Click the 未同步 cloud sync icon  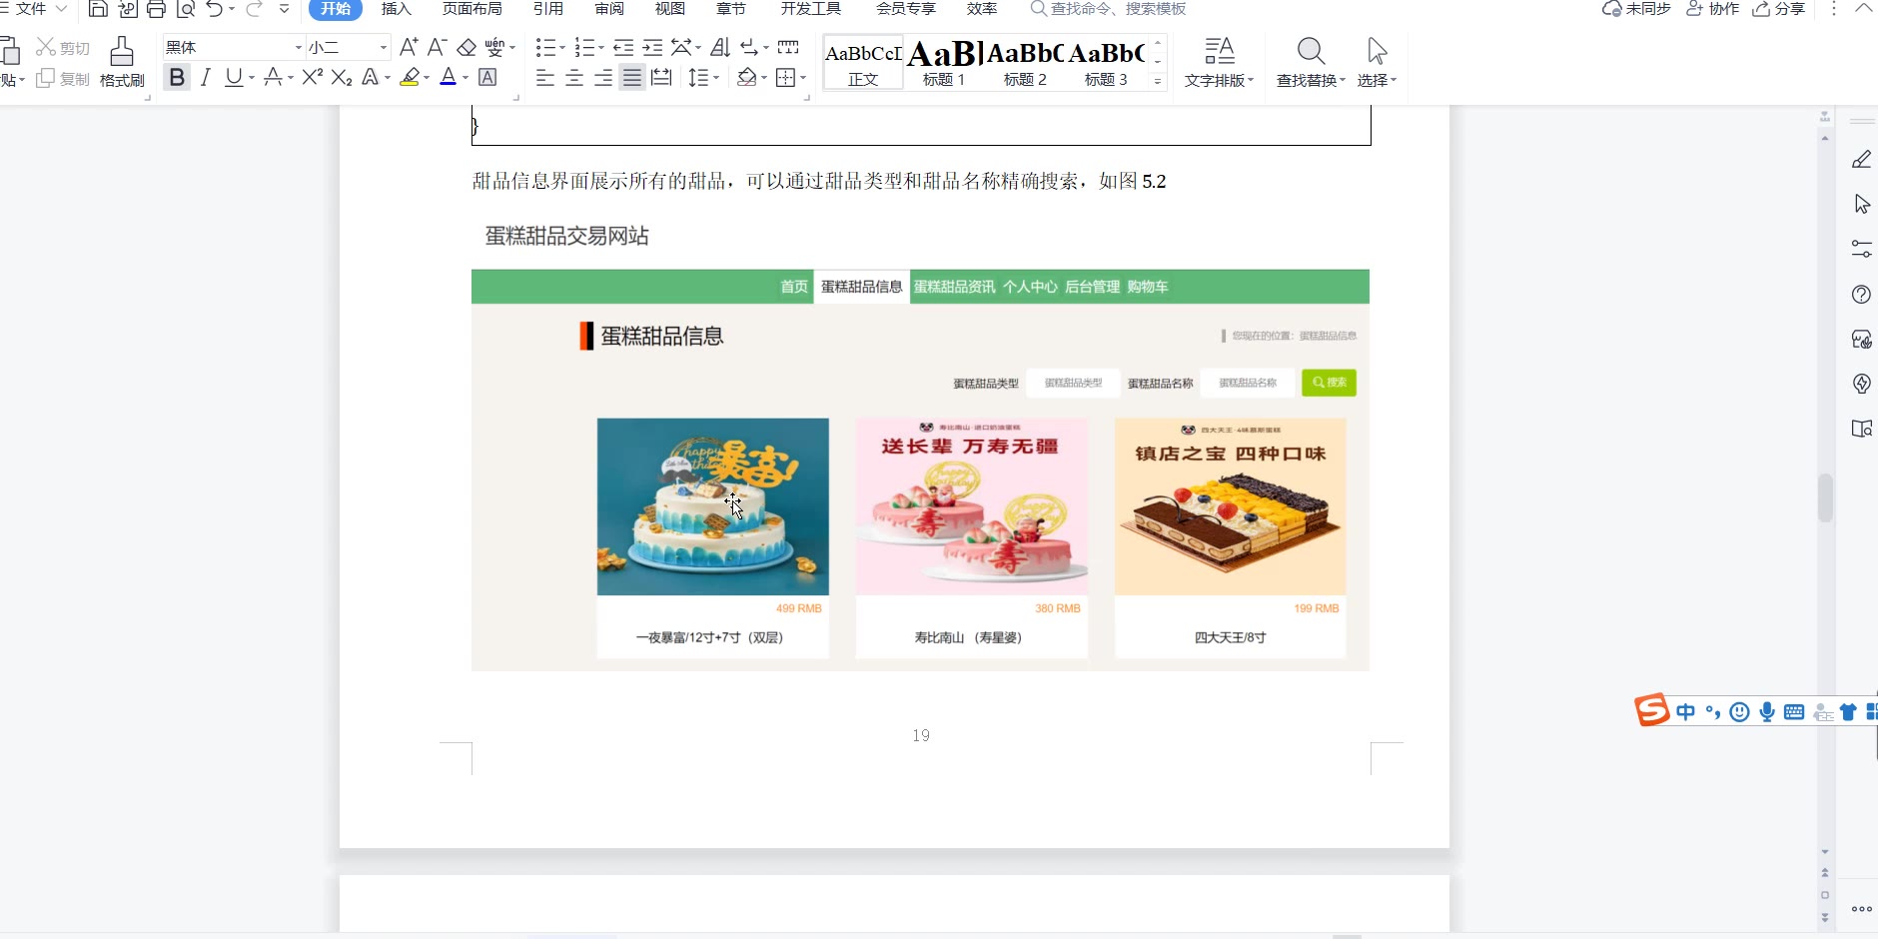[1636, 9]
